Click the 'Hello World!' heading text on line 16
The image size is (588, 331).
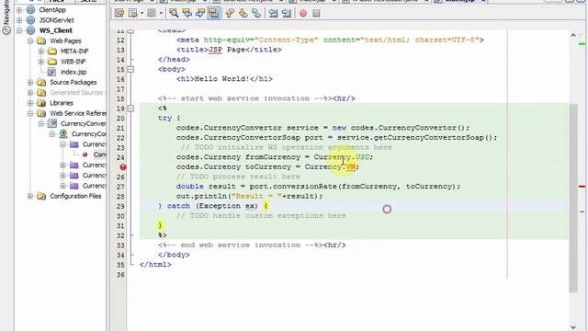222,79
